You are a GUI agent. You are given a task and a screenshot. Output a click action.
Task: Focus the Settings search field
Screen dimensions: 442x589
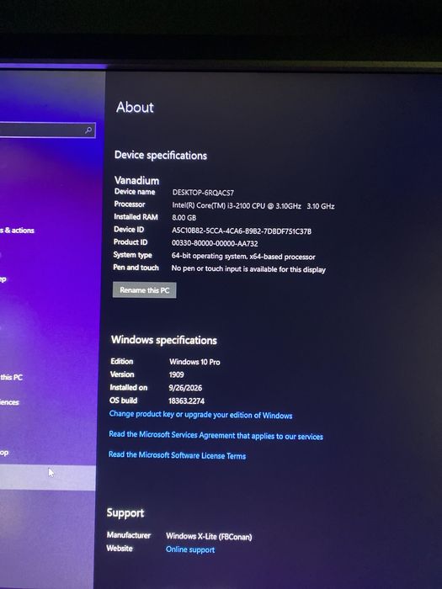coord(47,130)
